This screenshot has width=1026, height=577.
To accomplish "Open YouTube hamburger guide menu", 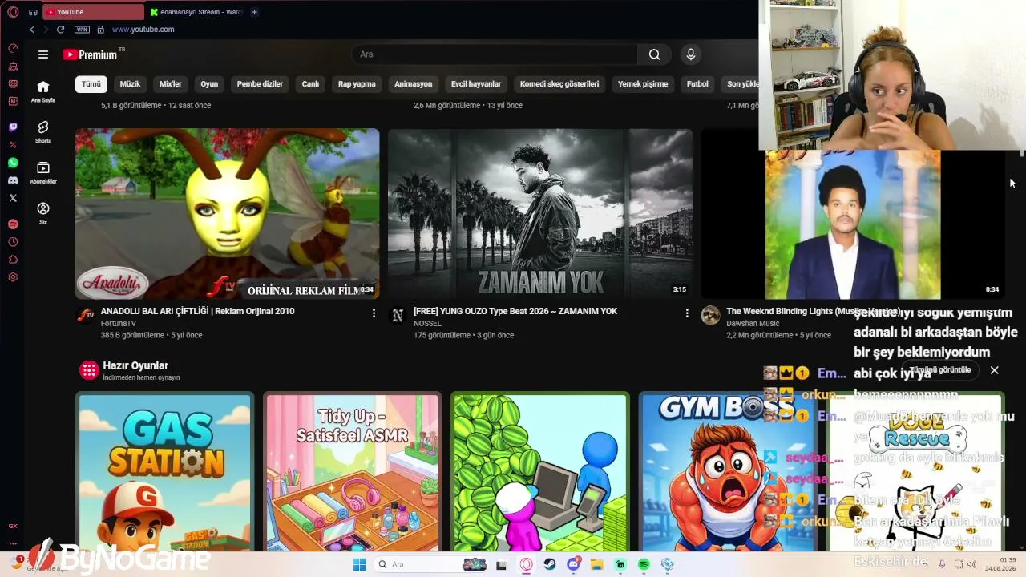I will click(x=43, y=54).
